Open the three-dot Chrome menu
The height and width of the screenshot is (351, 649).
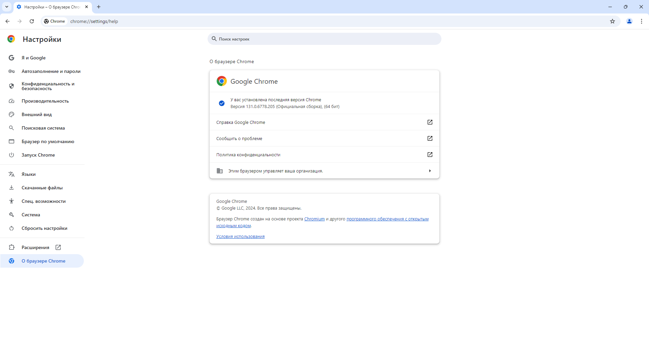641,21
